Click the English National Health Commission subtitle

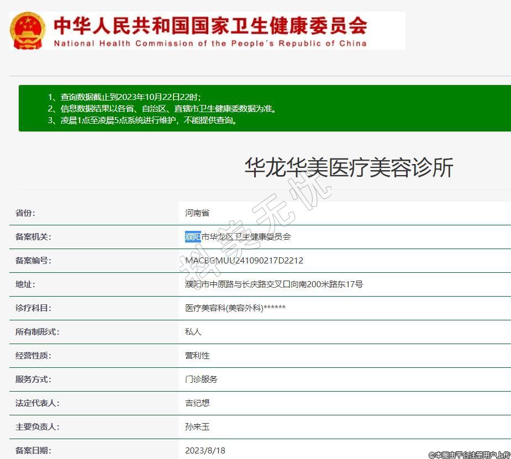210,44
